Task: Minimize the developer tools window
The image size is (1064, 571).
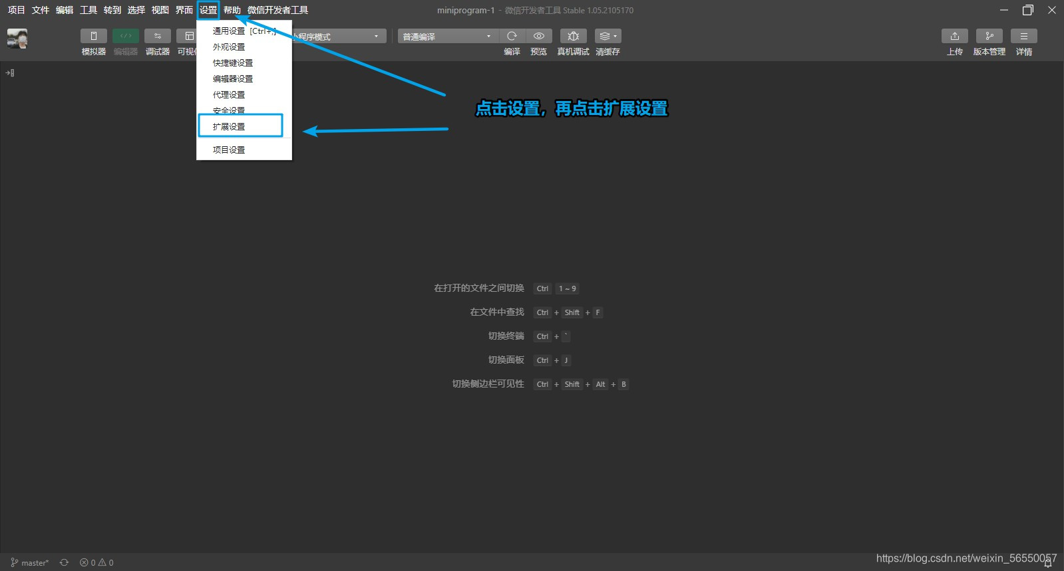Action: pyautogui.click(x=1004, y=10)
